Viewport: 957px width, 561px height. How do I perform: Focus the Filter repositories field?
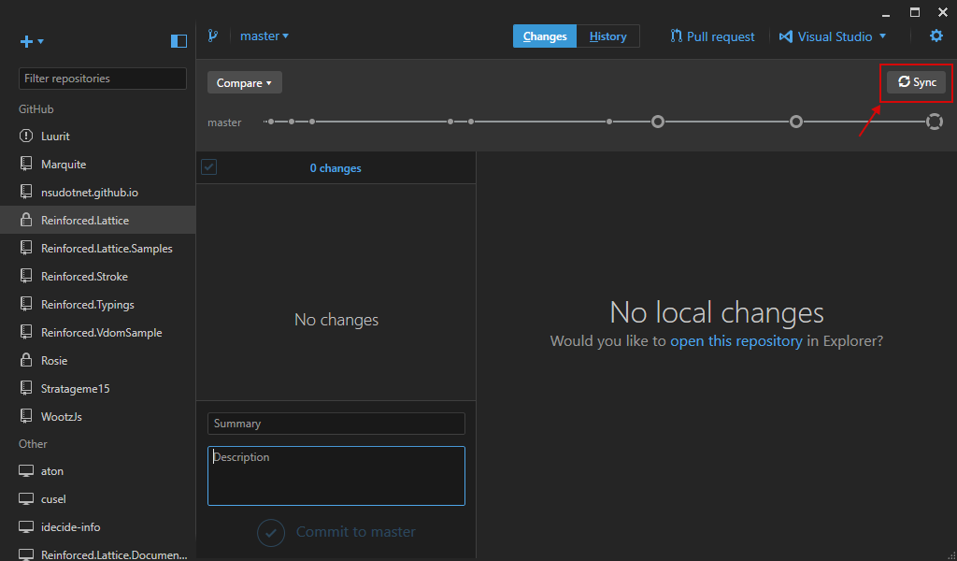tap(103, 79)
